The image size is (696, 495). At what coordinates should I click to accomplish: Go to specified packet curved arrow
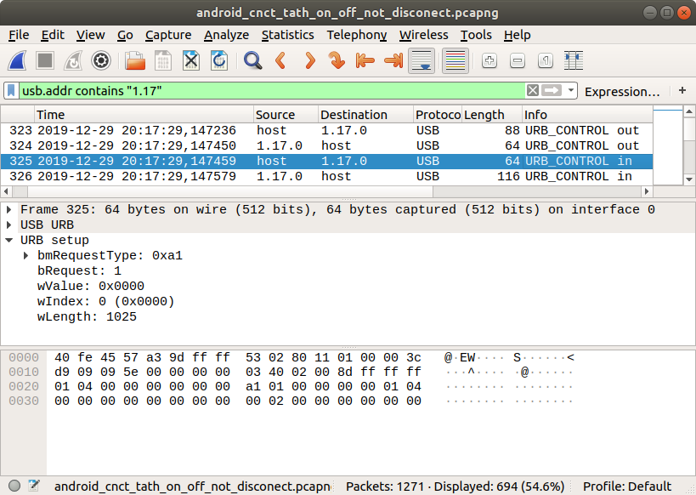(337, 60)
